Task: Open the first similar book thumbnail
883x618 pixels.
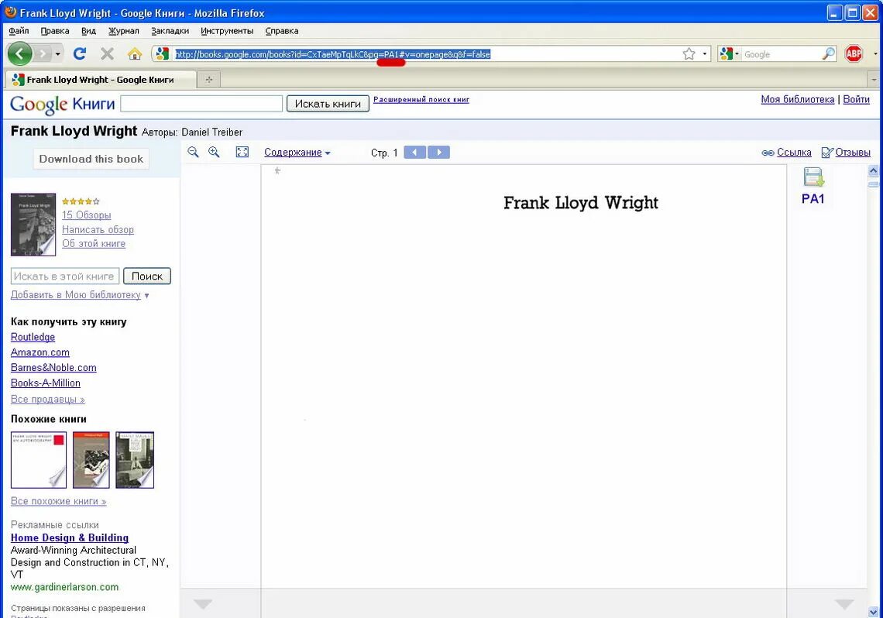Action: (x=38, y=459)
